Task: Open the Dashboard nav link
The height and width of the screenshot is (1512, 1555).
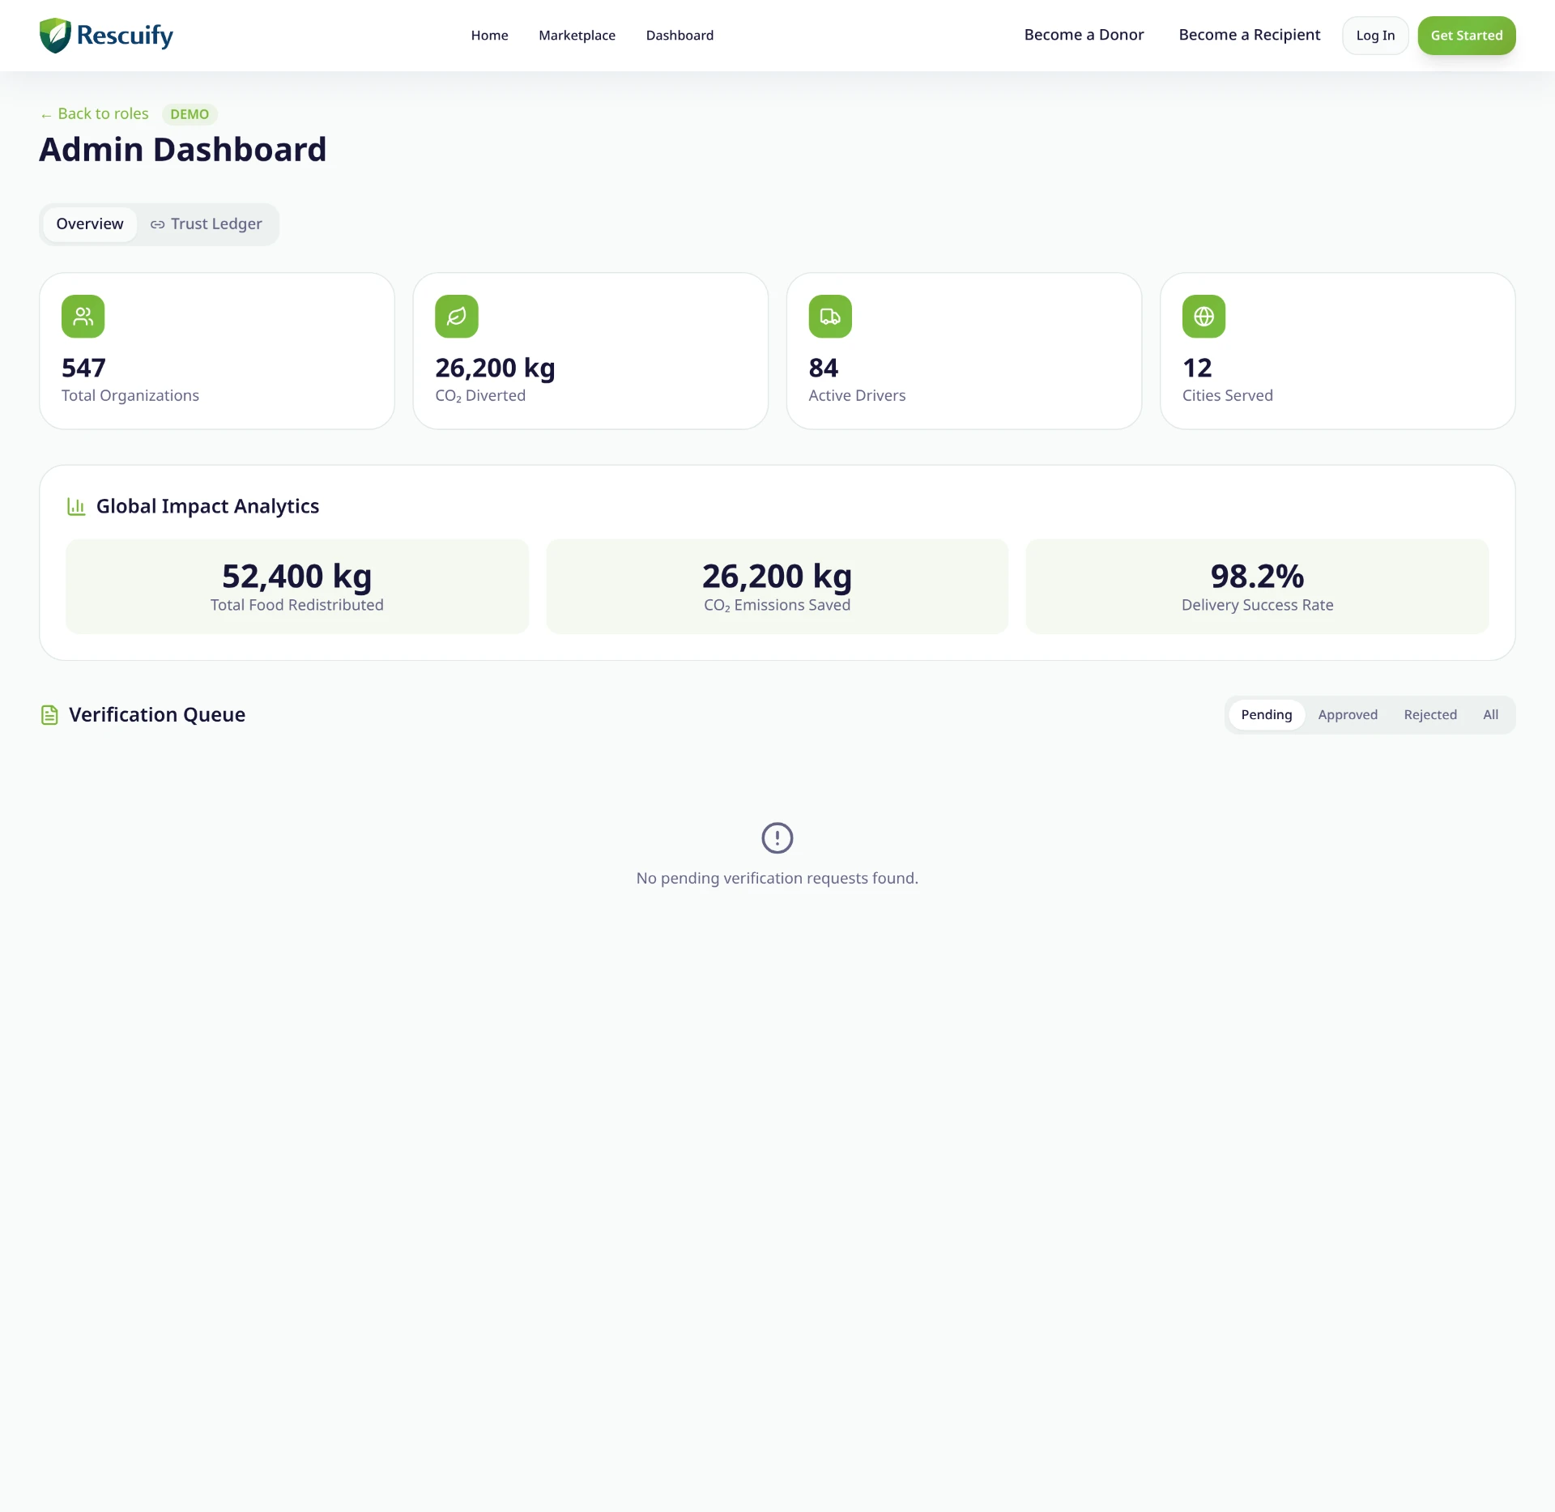Action: 680,36
